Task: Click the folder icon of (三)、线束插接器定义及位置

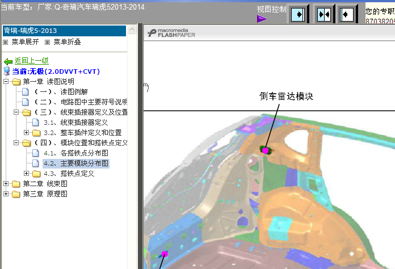Action: tap(26, 112)
